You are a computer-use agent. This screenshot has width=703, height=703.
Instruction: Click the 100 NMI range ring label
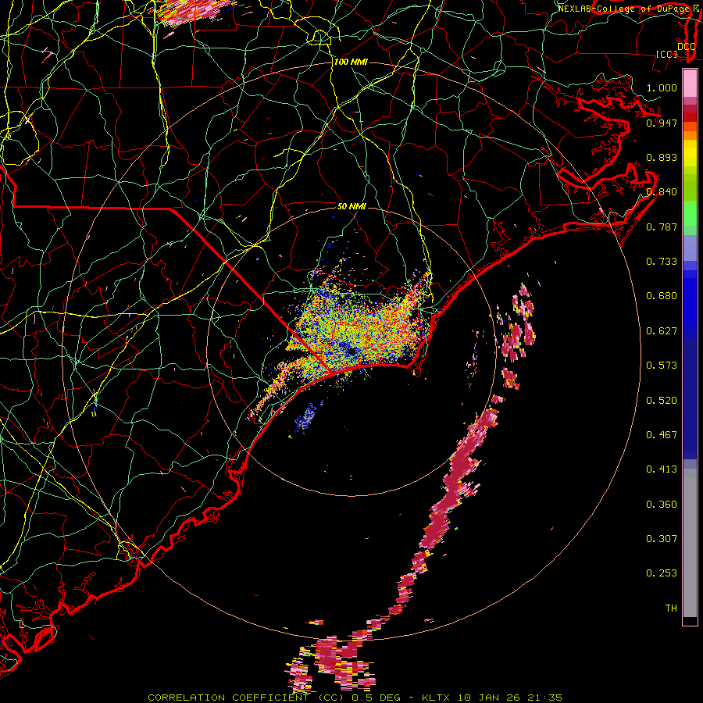point(351,62)
